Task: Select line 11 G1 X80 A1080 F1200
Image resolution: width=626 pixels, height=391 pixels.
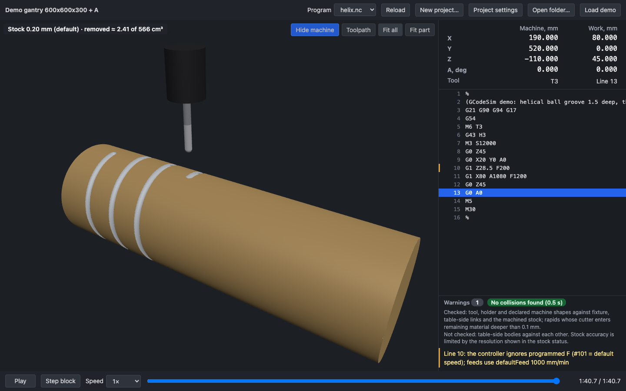Action: click(532, 176)
